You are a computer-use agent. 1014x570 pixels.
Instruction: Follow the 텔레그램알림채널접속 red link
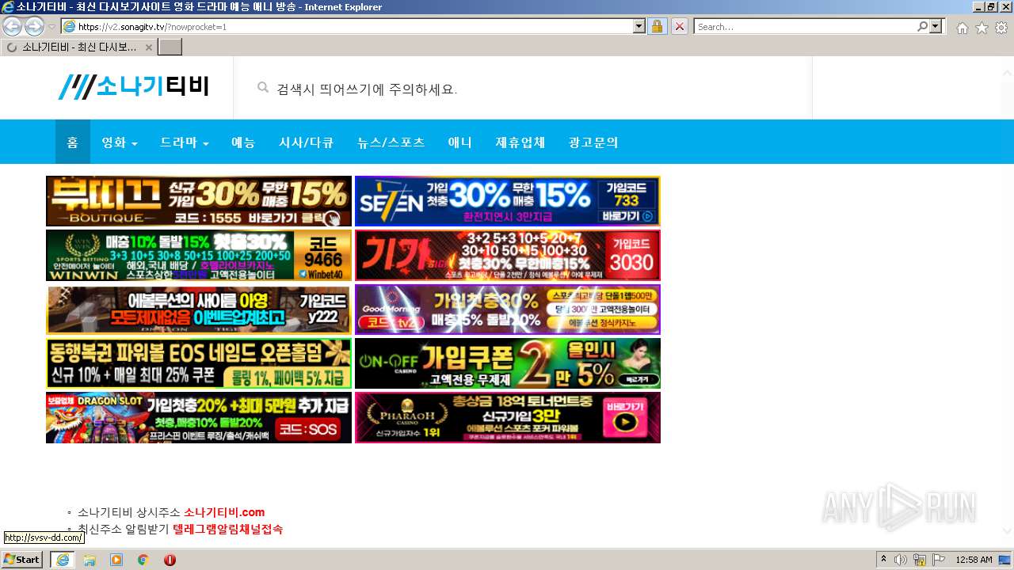tap(227, 529)
